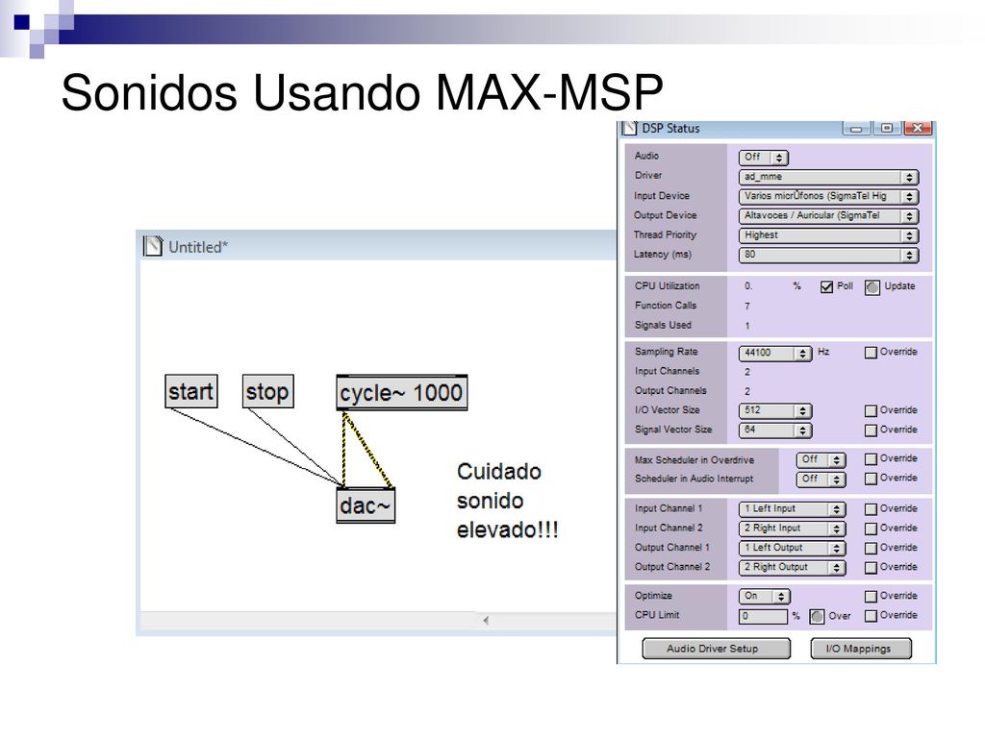Open Scheduler in Audio Interrupt dropdown
Viewport: 985px width, 738px height.
pyautogui.click(x=821, y=480)
